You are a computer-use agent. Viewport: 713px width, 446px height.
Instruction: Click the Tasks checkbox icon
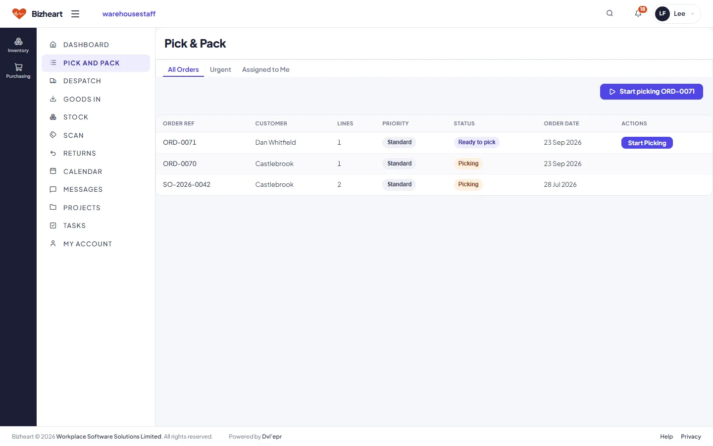point(53,225)
